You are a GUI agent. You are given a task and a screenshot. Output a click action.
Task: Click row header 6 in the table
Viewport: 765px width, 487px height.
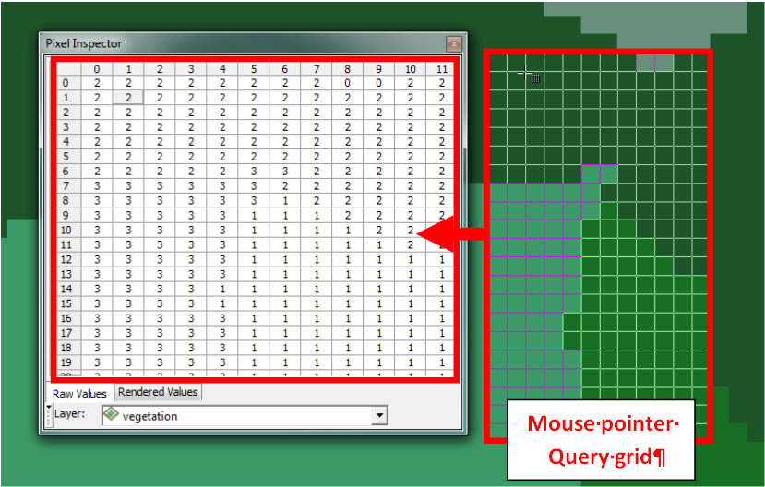(x=66, y=172)
